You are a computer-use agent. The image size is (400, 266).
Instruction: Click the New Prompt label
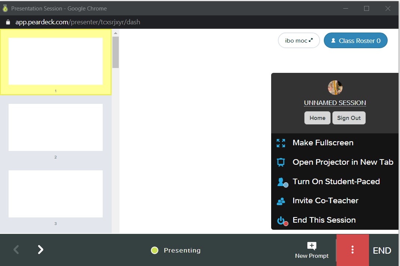(312, 256)
